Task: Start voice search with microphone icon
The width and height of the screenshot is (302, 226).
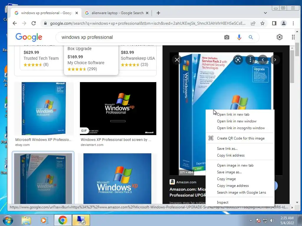Action: click(239, 37)
